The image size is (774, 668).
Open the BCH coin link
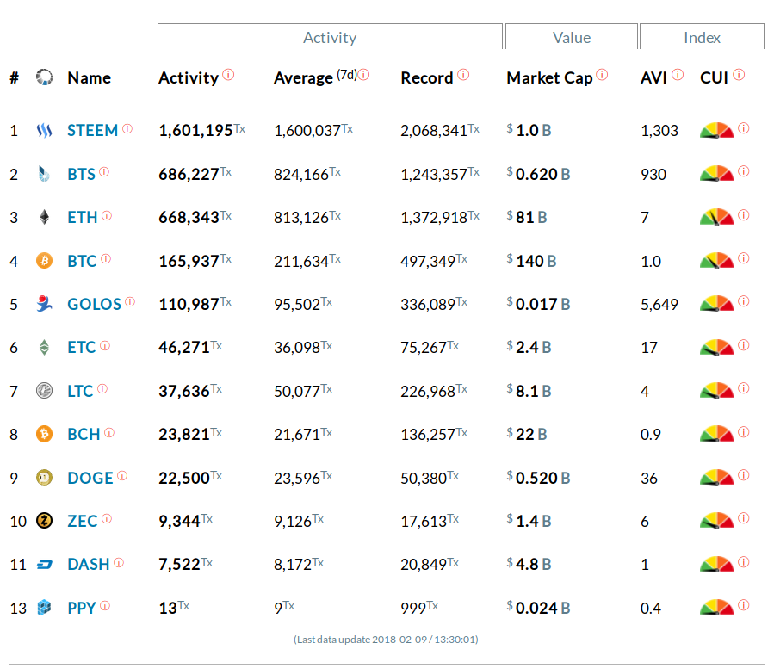click(84, 434)
